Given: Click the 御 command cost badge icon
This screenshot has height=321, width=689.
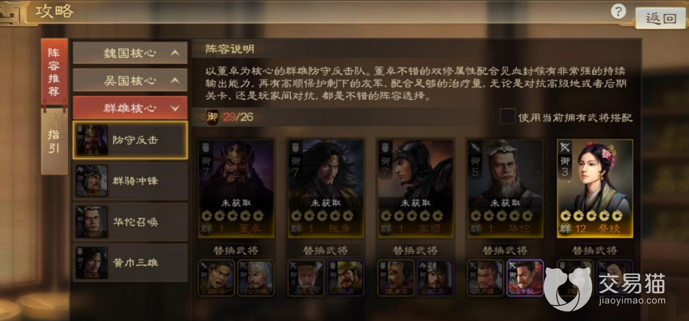Looking at the screenshot, I should tap(212, 117).
